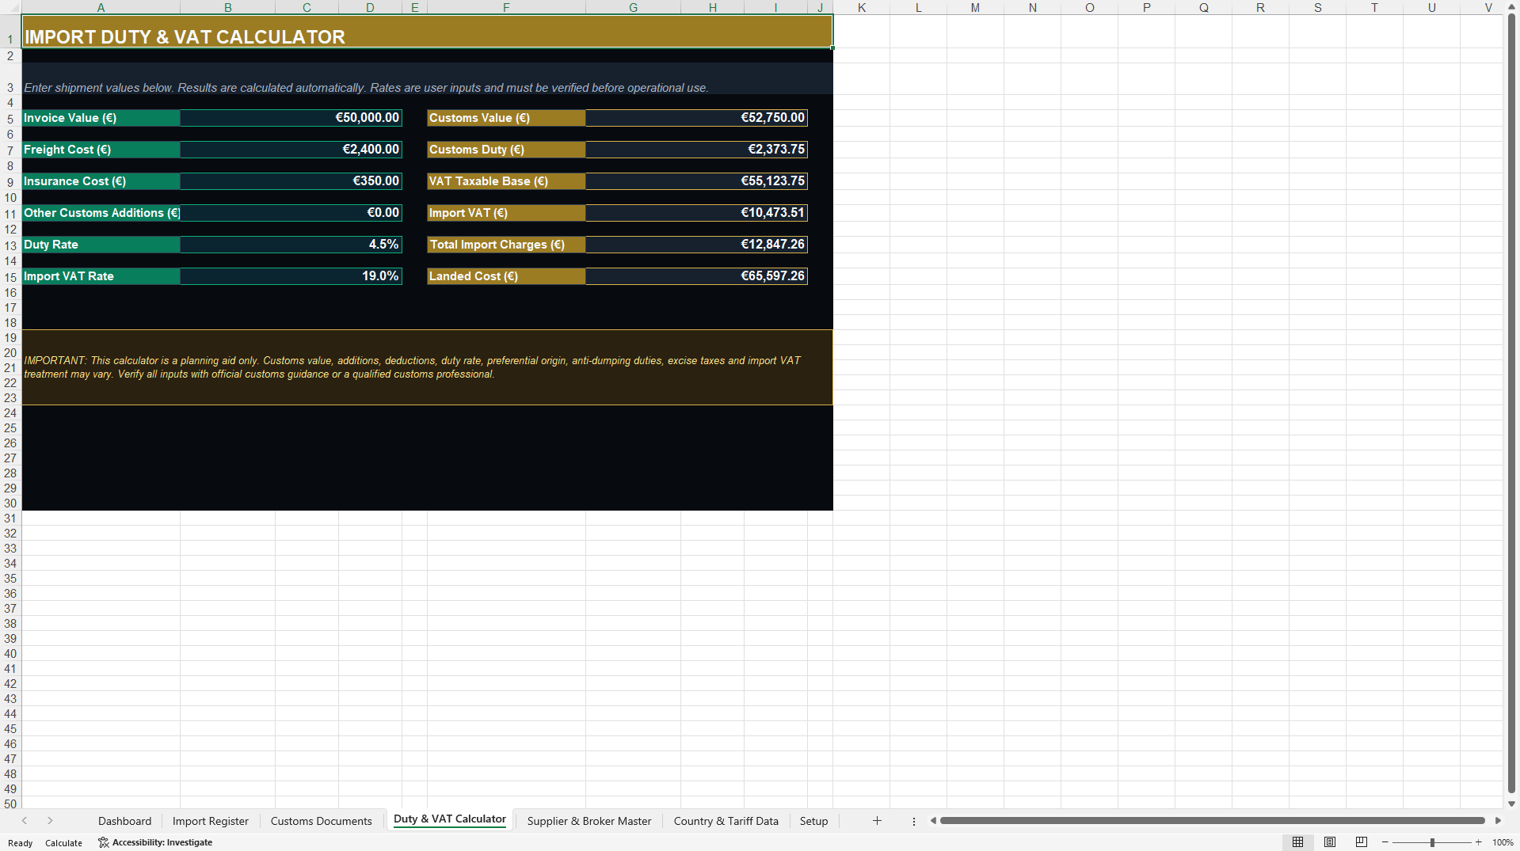Click the instruction text in row 3
The width and height of the screenshot is (1520, 851).
click(366, 88)
